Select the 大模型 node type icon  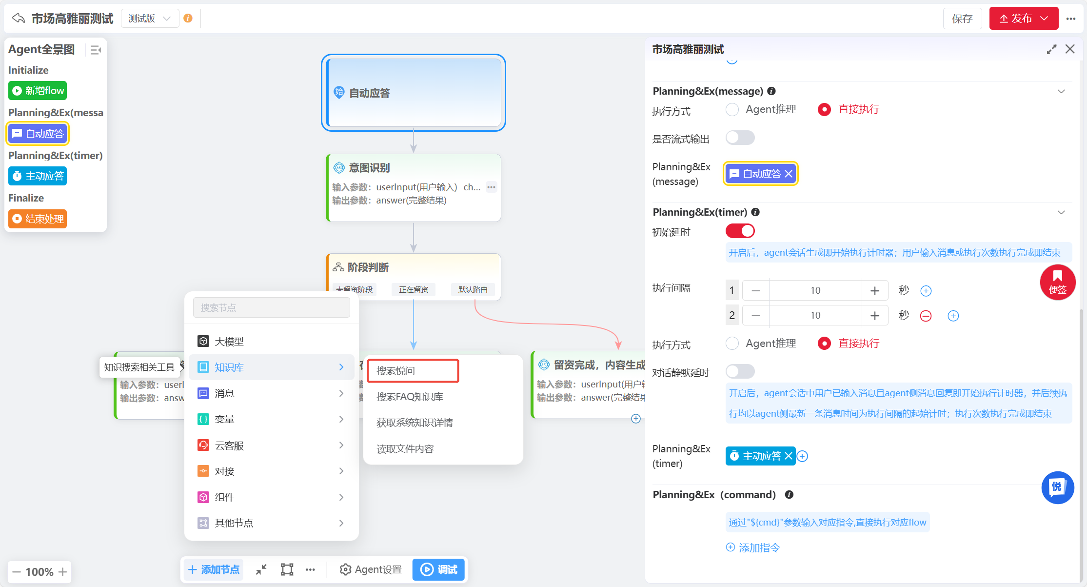[204, 341]
